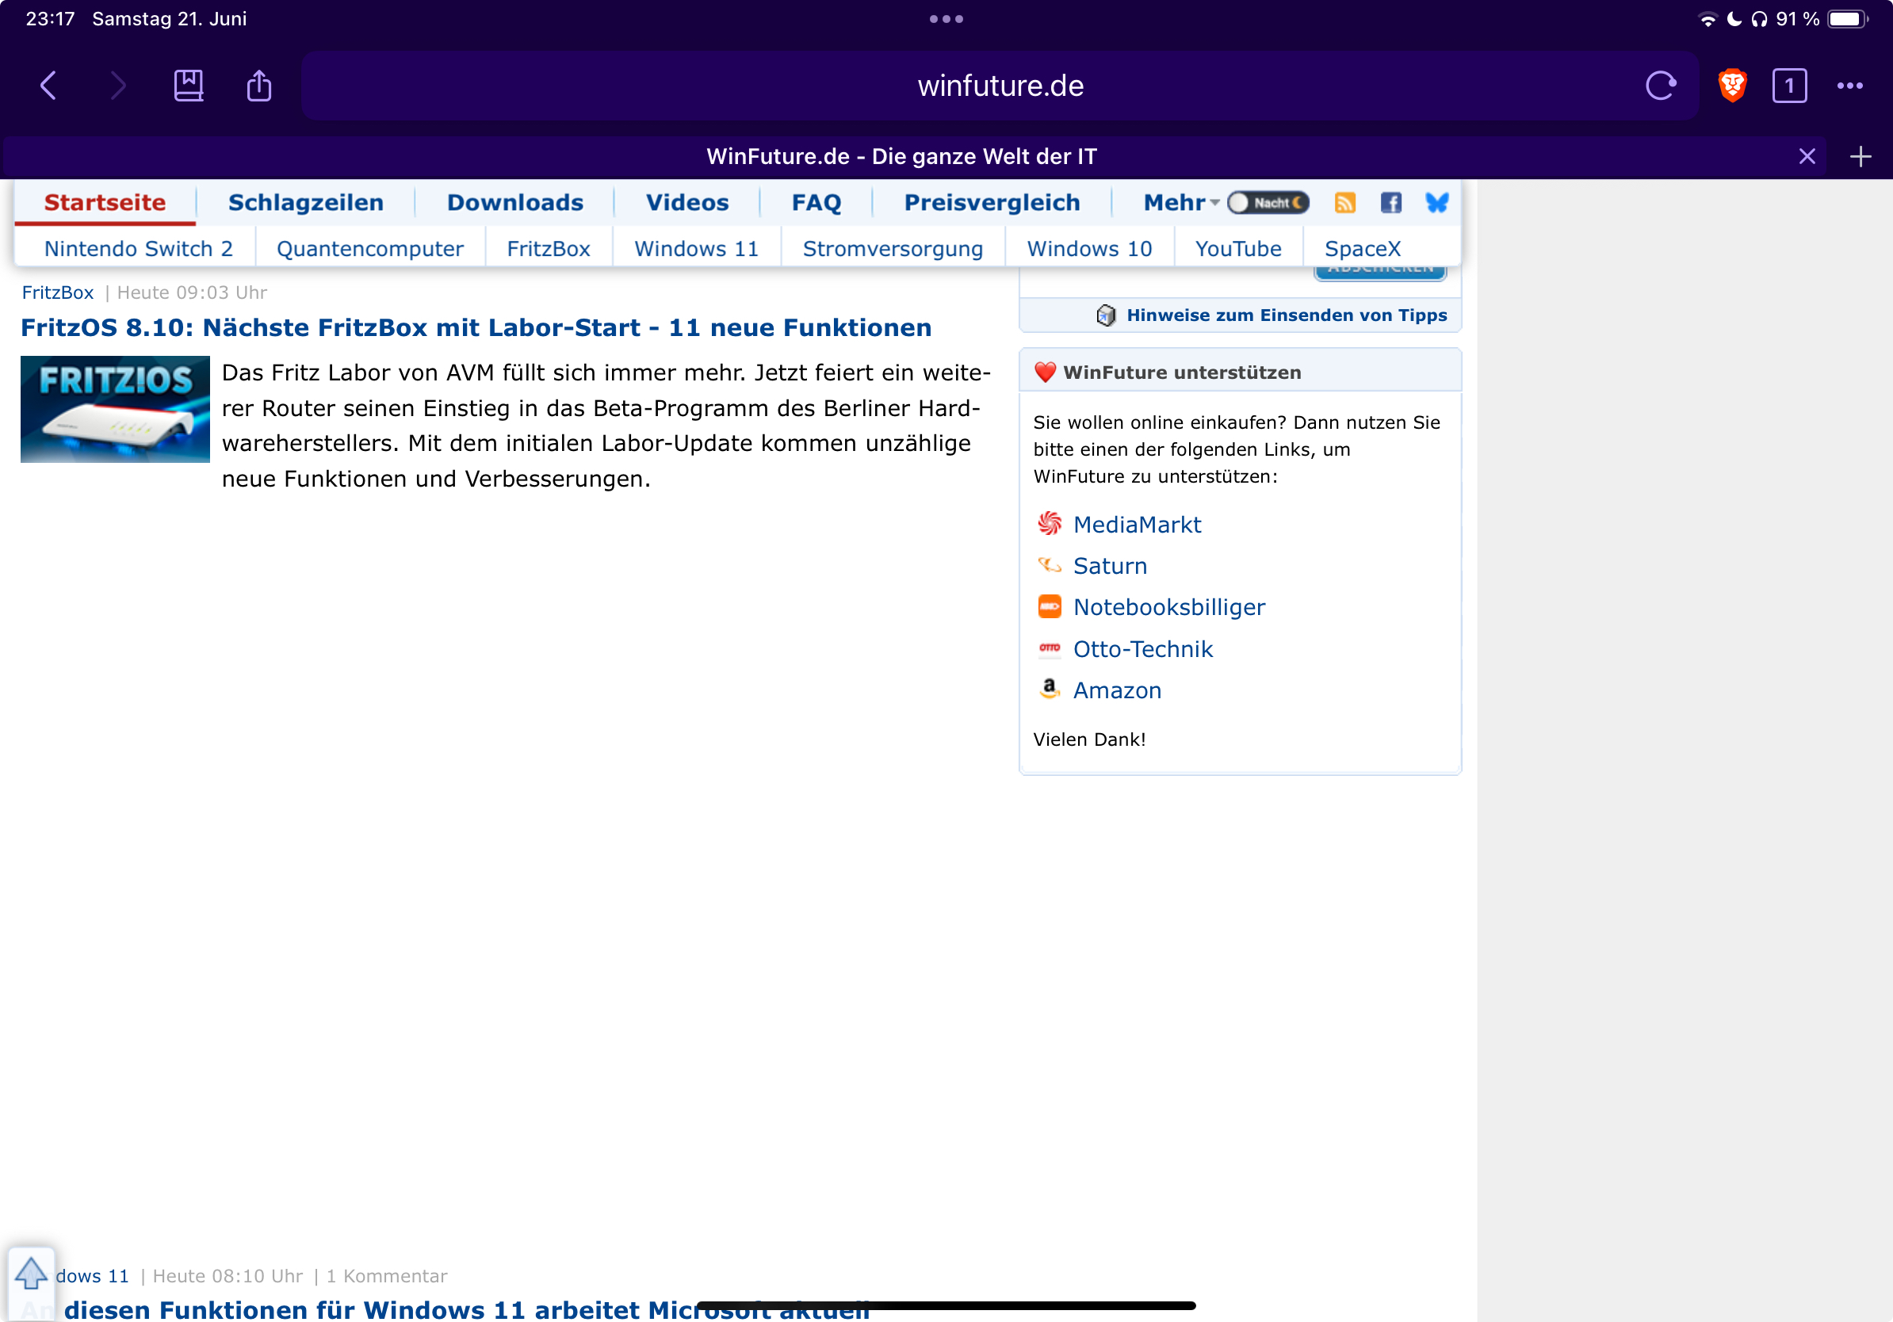Reload the page with refresh icon

click(1661, 86)
